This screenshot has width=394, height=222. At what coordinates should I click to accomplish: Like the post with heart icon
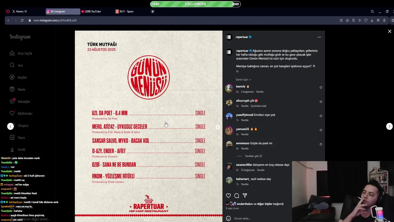(x=228, y=195)
